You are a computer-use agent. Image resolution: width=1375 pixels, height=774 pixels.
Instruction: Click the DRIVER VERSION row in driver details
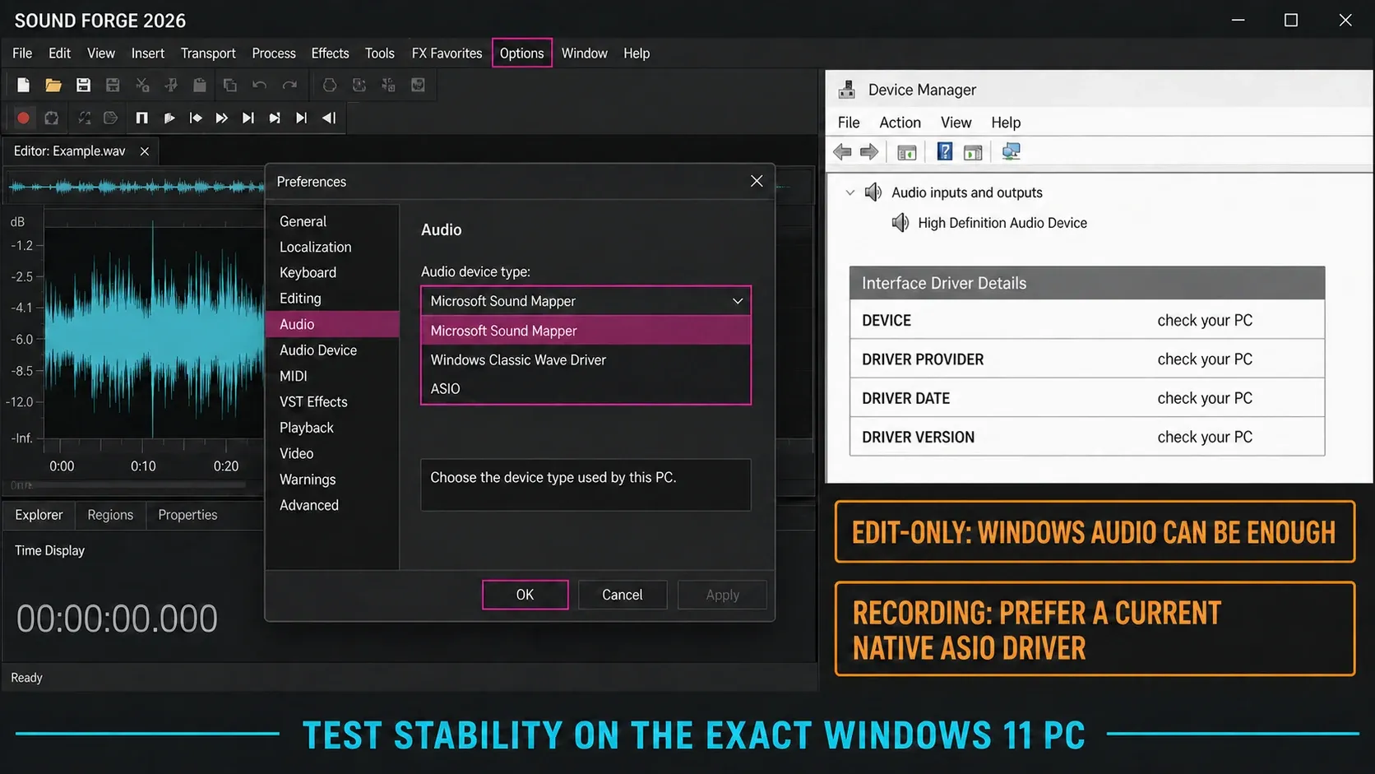[x=1087, y=438]
